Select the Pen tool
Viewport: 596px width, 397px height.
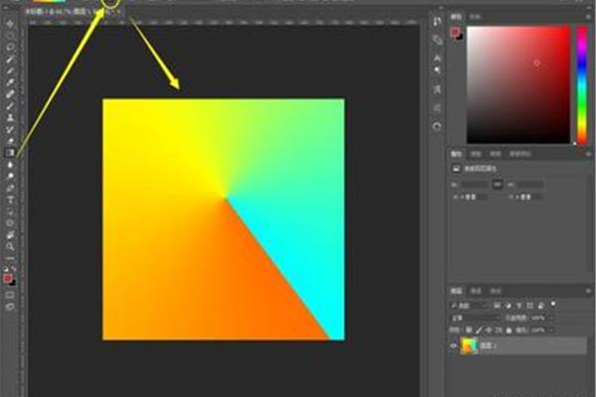[x=10, y=188]
